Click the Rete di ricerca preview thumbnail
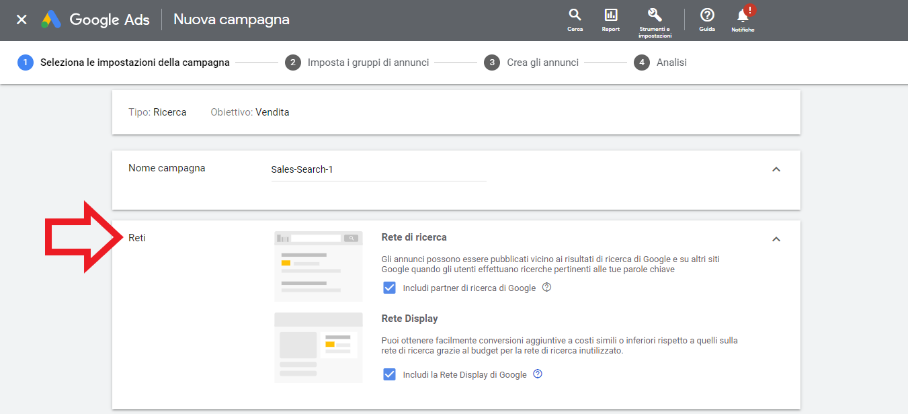The width and height of the screenshot is (908, 414). [x=318, y=266]
